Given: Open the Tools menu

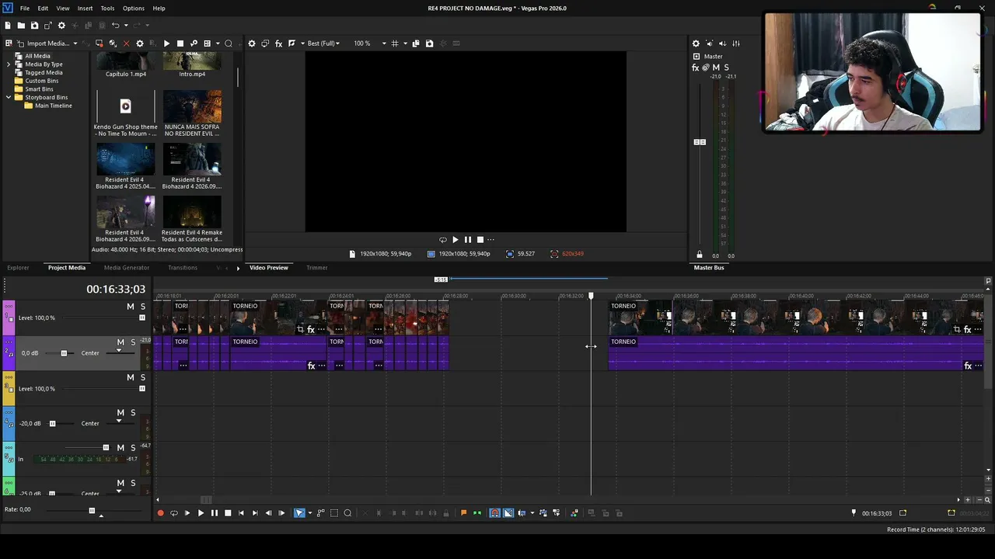Looking at the screenshot, I should pos(107,8).
